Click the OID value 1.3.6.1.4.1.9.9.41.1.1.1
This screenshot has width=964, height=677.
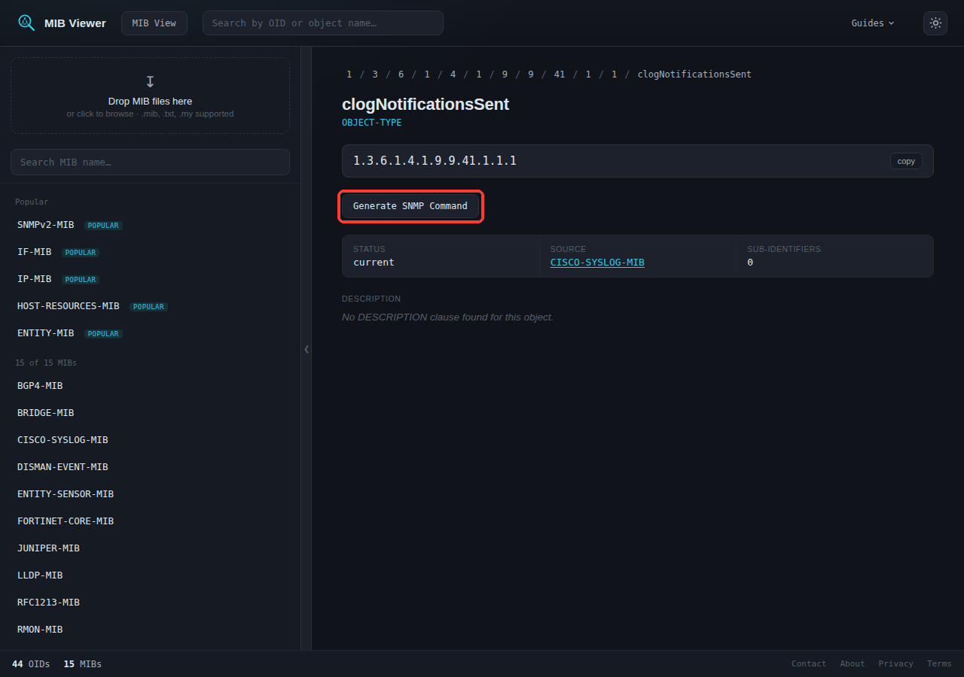click(435, 161)
